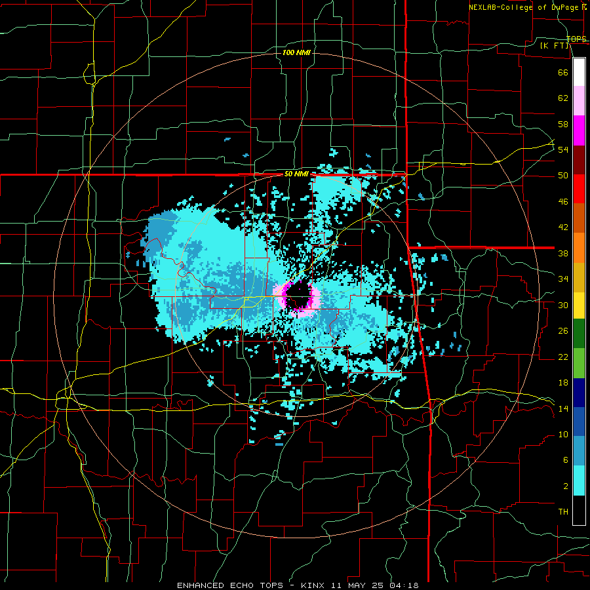Click the Enhanced Echo Tops KINX caption
This screenshot has height=590, width=590.
click(298, 585)
